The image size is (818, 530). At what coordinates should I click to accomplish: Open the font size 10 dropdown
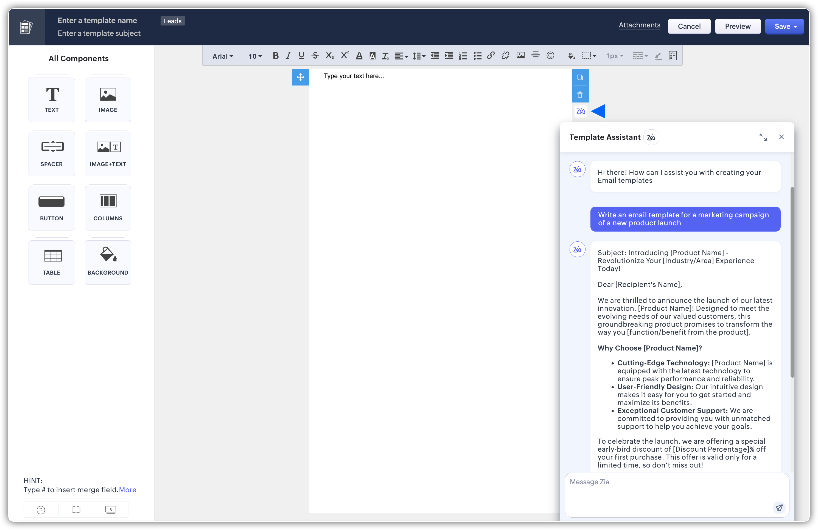point(255,56)
